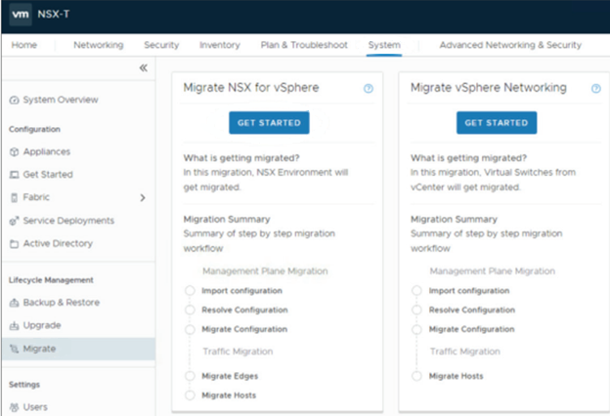Go to Upgrade page
The width and height of the screenshot is (610, 416).
[x=42, y=325]
